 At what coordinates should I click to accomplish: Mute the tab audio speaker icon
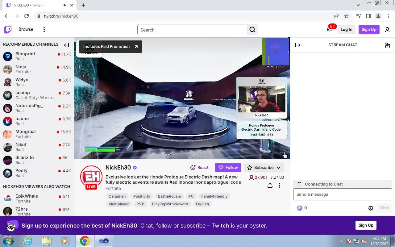65,5
